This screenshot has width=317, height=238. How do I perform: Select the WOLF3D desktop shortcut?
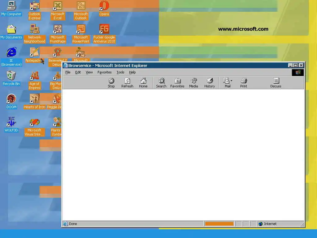[11, 125]
